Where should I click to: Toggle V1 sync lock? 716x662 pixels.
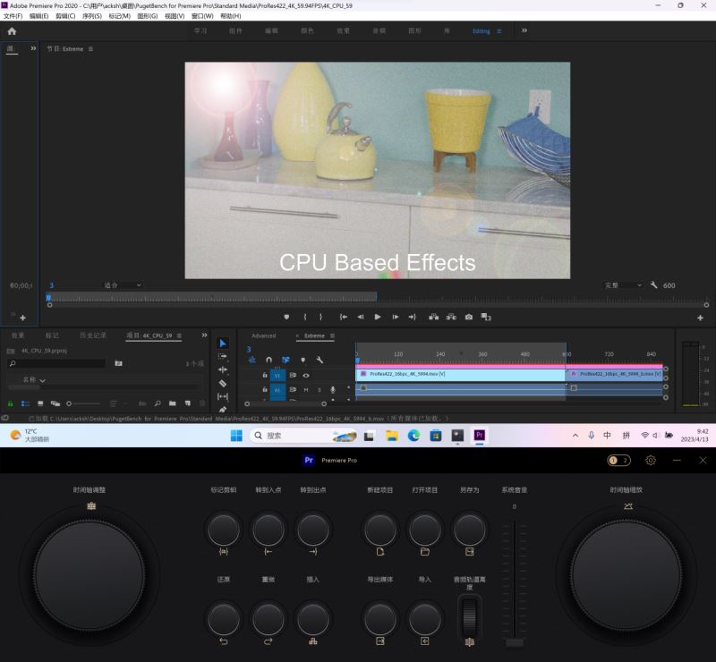pyautogui.click(x=293, y=376)
